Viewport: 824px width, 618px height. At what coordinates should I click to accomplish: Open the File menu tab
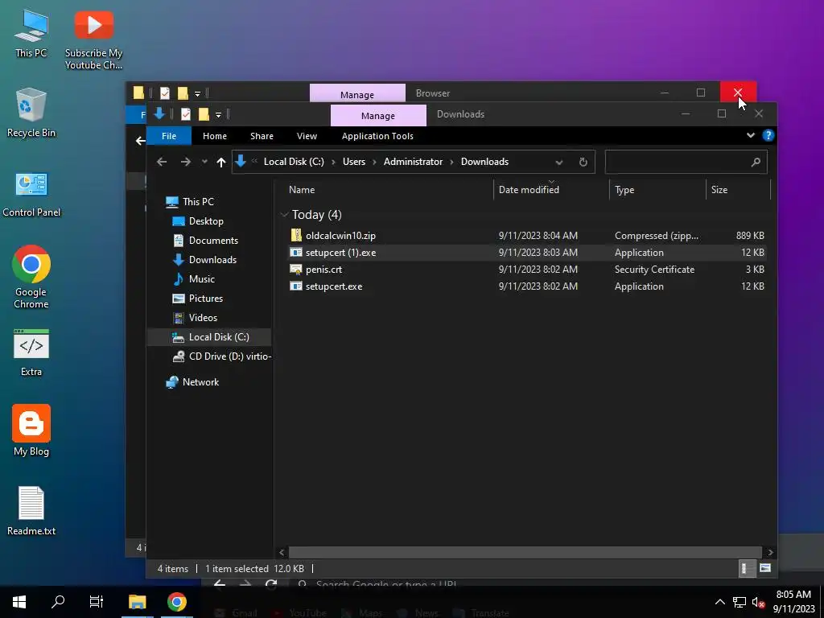[x=169, y=136]
